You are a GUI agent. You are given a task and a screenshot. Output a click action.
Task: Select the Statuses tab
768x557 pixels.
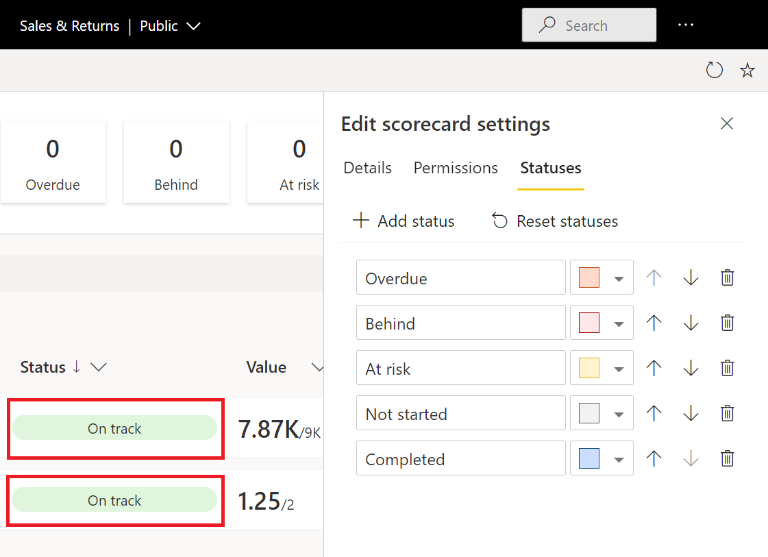551,168
